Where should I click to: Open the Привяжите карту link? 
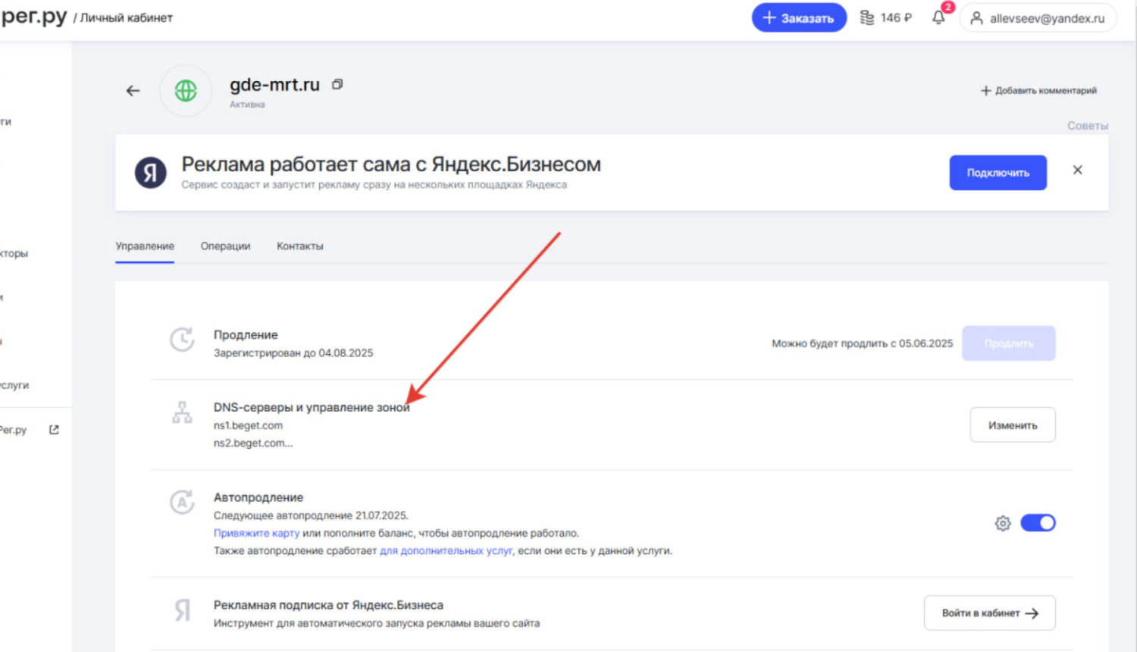[256, 533]
